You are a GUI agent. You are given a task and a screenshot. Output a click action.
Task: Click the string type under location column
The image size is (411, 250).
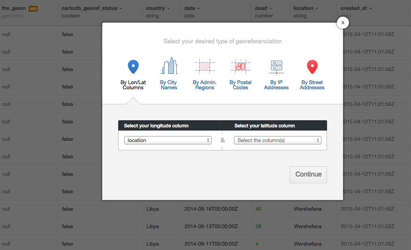click(x=300, y=16)
